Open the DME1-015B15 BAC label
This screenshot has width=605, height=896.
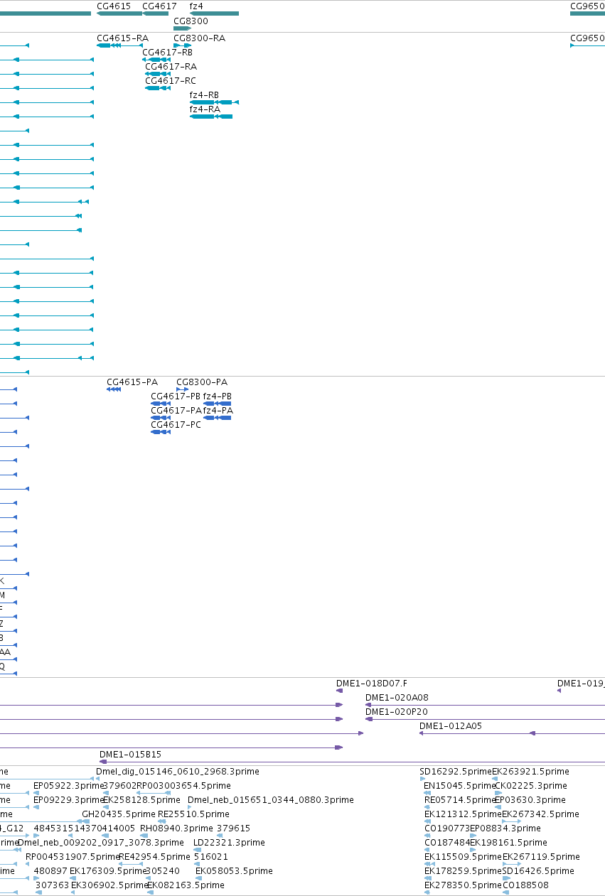pos(130,755)
